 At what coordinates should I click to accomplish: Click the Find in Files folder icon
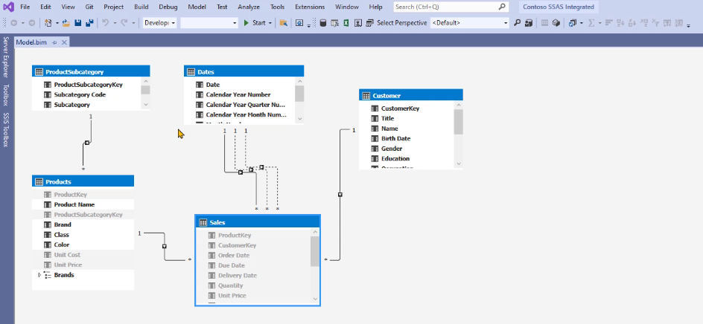[283, 23]
